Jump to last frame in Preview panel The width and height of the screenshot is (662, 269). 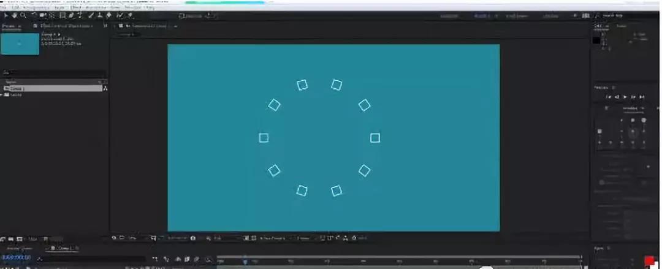click(x=642, y=97)
